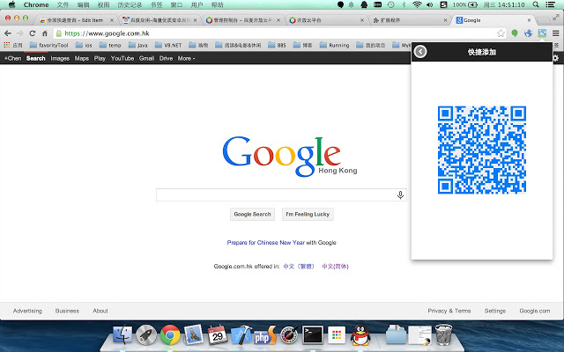564x352 pixels.
Task: Open the Images link in Google bar
Action: point(60,58)
